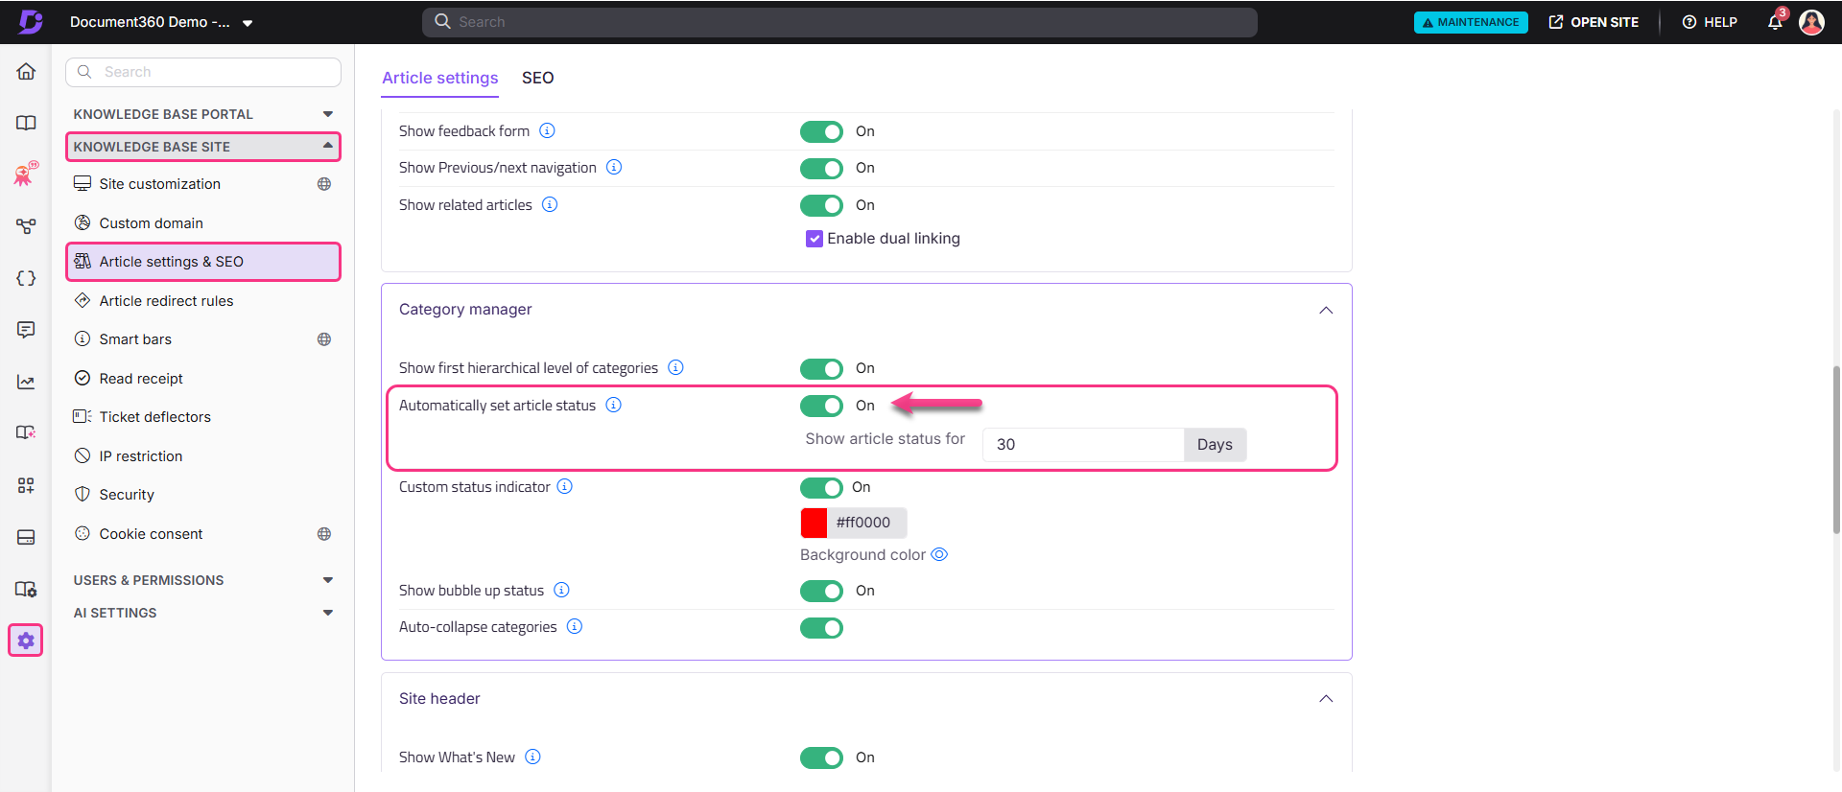1842x792 pixels.
Task: Click the Maintenance status button
Action: pos(1471,22)
